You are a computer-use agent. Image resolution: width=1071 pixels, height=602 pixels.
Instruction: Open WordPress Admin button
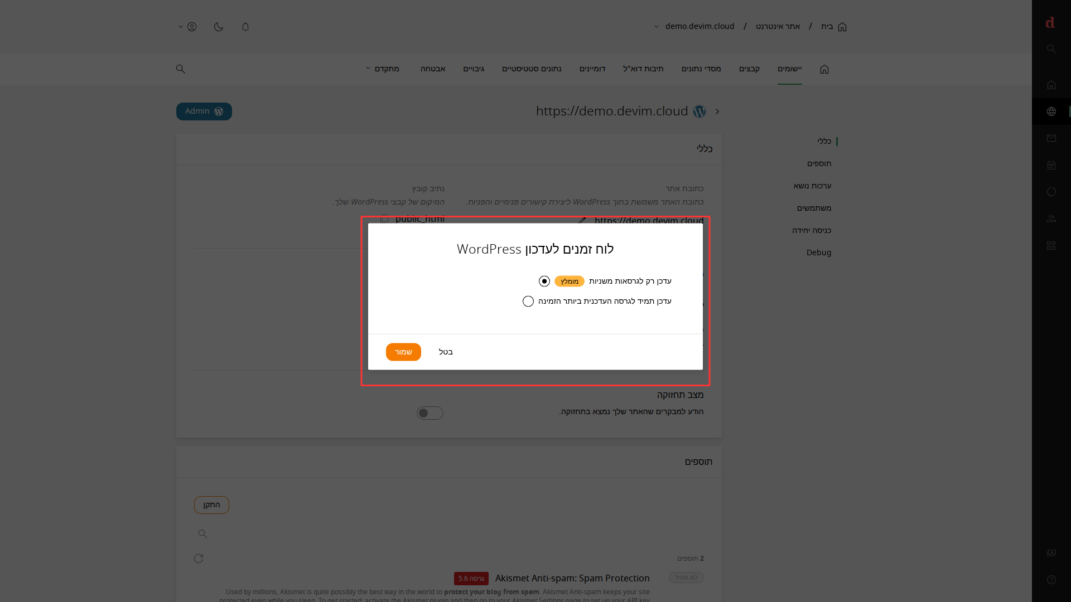[x=204, y=111]
